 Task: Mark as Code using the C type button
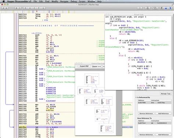click(34, 8)
